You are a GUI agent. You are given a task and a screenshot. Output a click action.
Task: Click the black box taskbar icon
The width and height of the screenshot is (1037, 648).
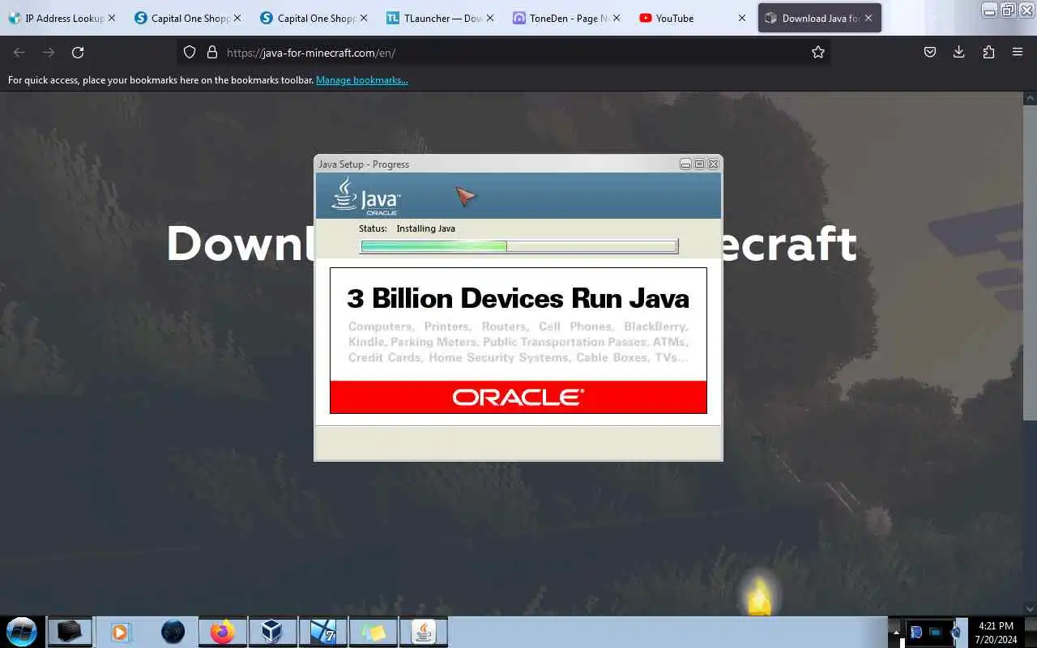70,632
